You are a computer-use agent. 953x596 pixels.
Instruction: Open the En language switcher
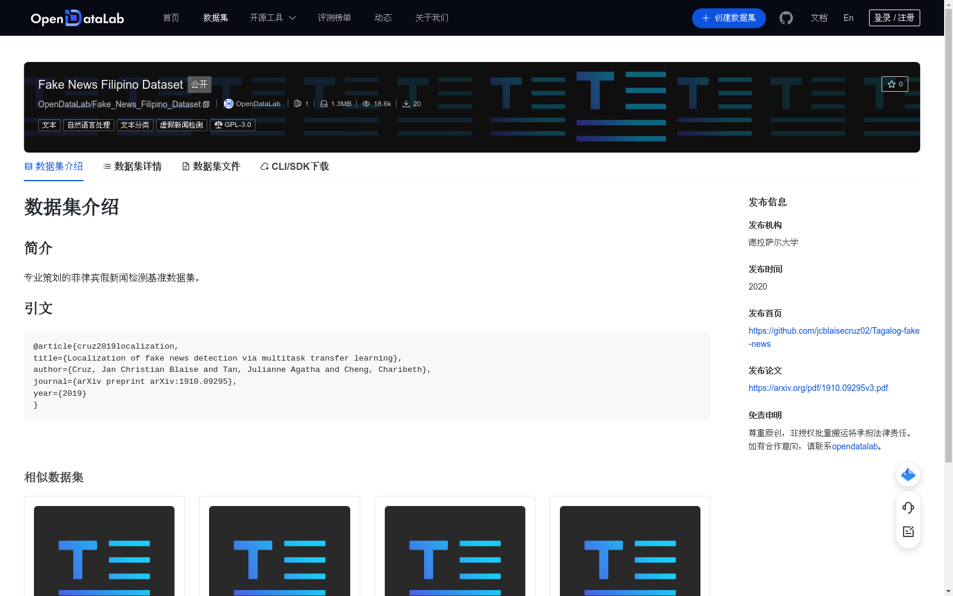tap(848, 18)
